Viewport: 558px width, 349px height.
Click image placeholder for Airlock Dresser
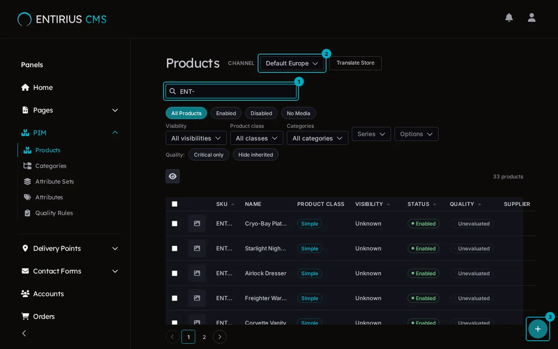point(197,273)
